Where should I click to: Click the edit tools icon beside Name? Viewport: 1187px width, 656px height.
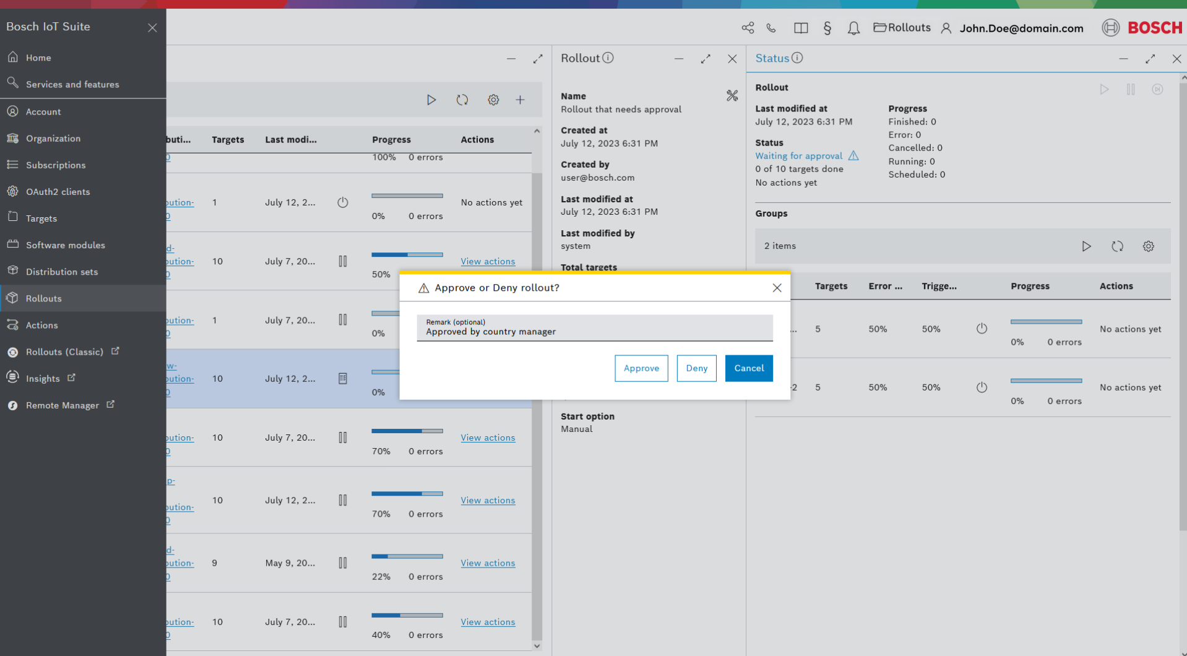click(x=732, y=95)
